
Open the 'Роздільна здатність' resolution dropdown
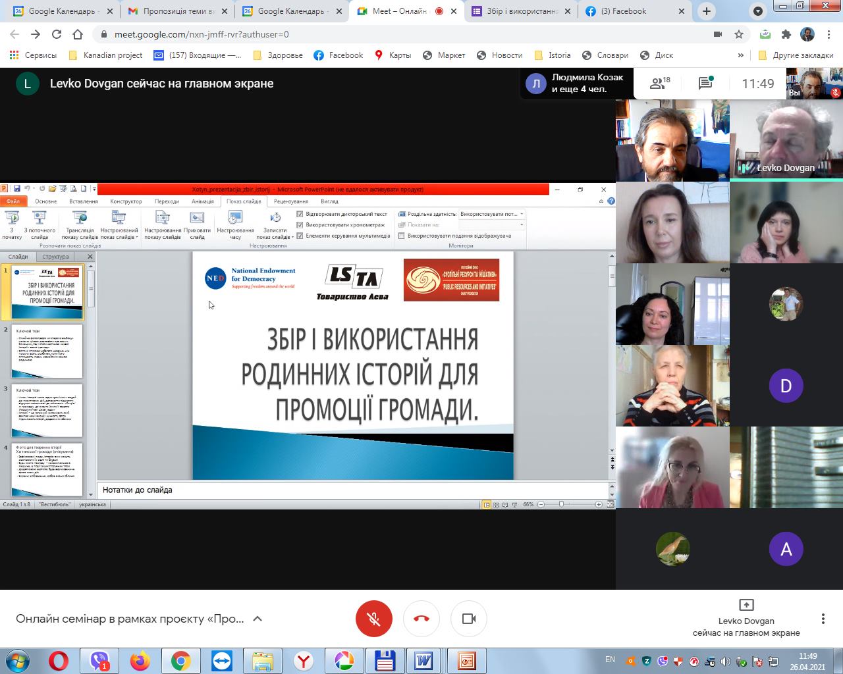[x=491, y=214]
